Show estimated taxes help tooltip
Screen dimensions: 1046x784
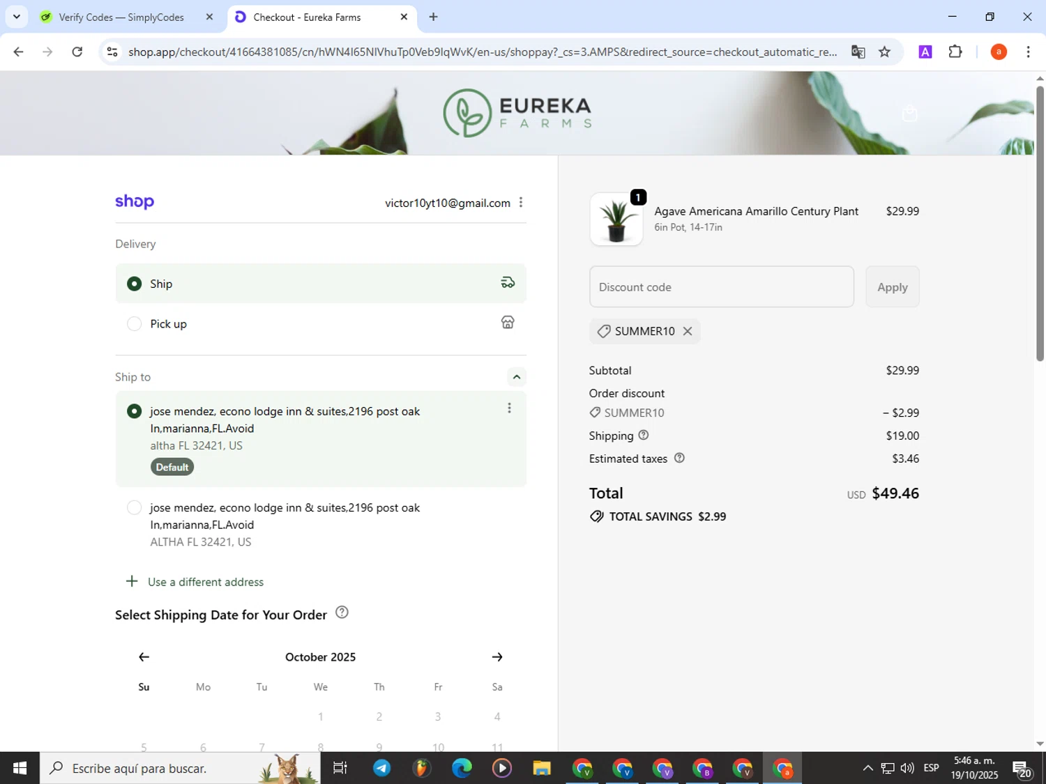coord(679,458)
